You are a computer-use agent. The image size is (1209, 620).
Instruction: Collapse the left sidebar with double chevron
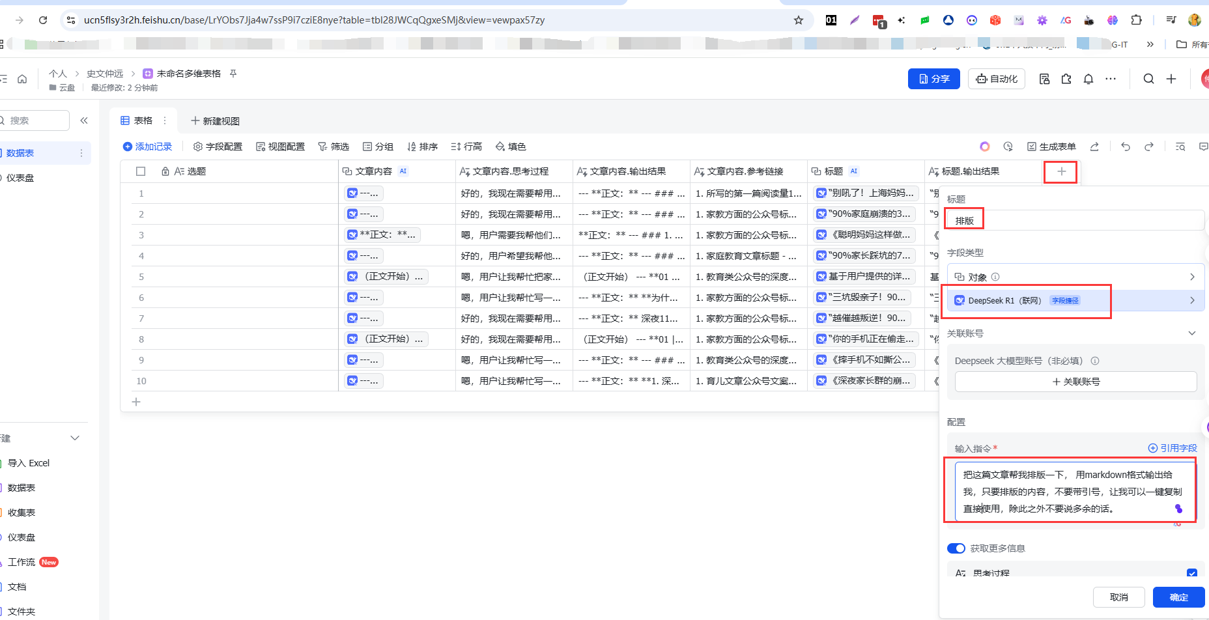(x=84, y=120)
